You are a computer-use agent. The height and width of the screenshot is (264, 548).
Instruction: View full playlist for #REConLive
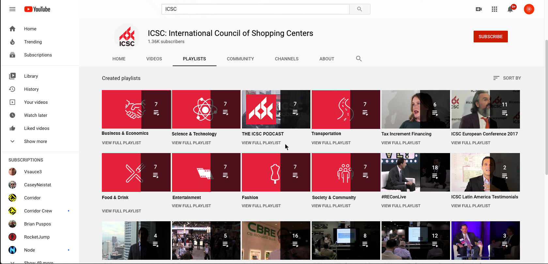coord(401,206)
